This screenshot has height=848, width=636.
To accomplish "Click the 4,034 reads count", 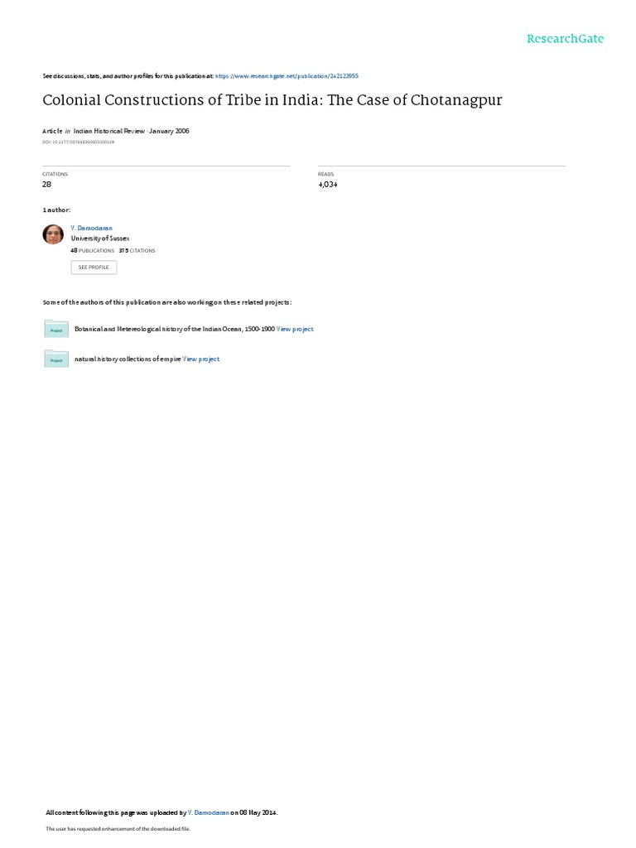I will (x=328, y=185).
